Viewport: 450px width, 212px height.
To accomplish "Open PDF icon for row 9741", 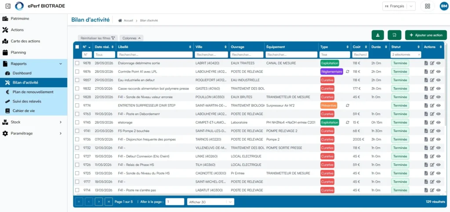I will 426,131.
